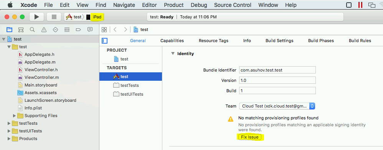This screenshot has height=150, width=383.
Task: Expand the testTests folder in navigator
Action: pos(9,124)
